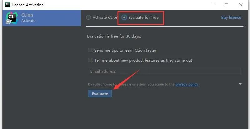Click the Activate subtitle under CLion

[x=28, y=21]
